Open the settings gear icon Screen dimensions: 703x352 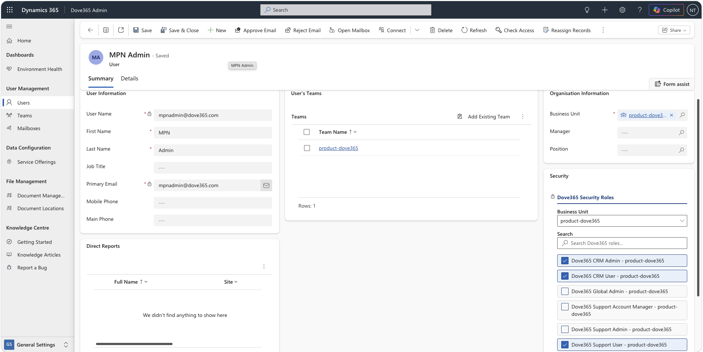tap(622, 10)
